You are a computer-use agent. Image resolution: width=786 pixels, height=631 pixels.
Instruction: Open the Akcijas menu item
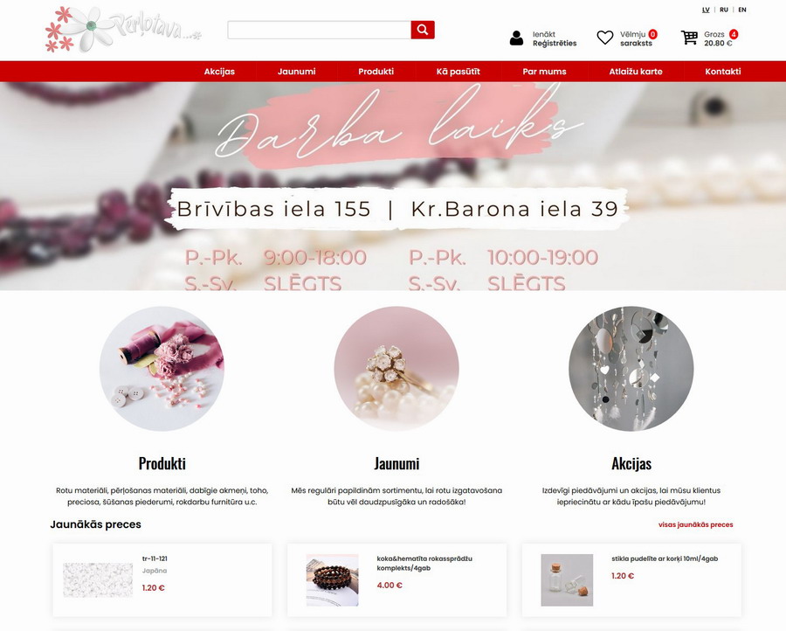[x=219, y=71]
